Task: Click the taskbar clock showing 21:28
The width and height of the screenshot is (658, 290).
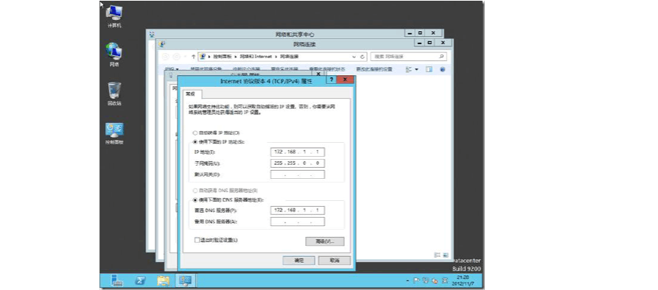Action: coord(463,280)
